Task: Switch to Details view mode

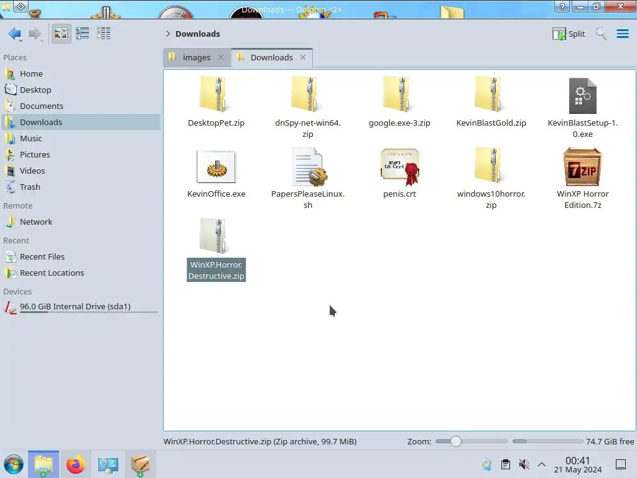Action: pyautogui.click(x=104, y=34)
